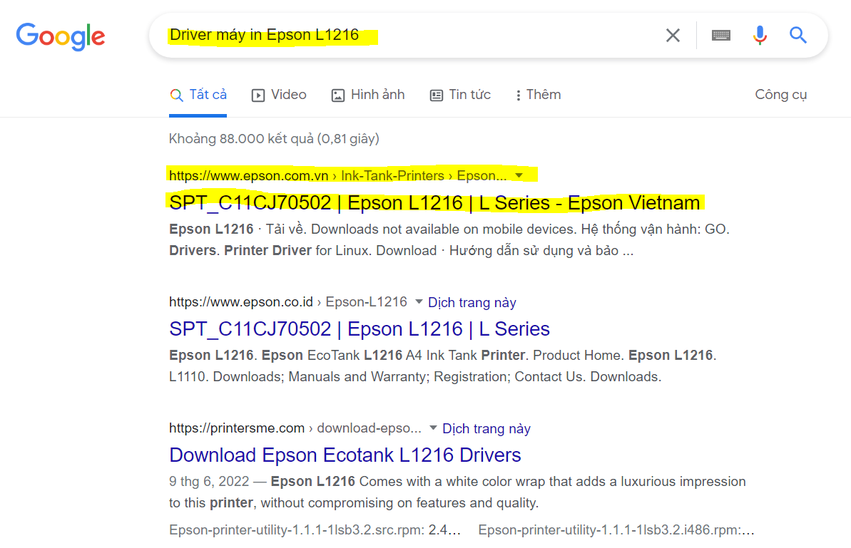
Task: Open the epson.co.id SPT_C11CJ70502 L Series result
Action: click(x=360, y=329)
